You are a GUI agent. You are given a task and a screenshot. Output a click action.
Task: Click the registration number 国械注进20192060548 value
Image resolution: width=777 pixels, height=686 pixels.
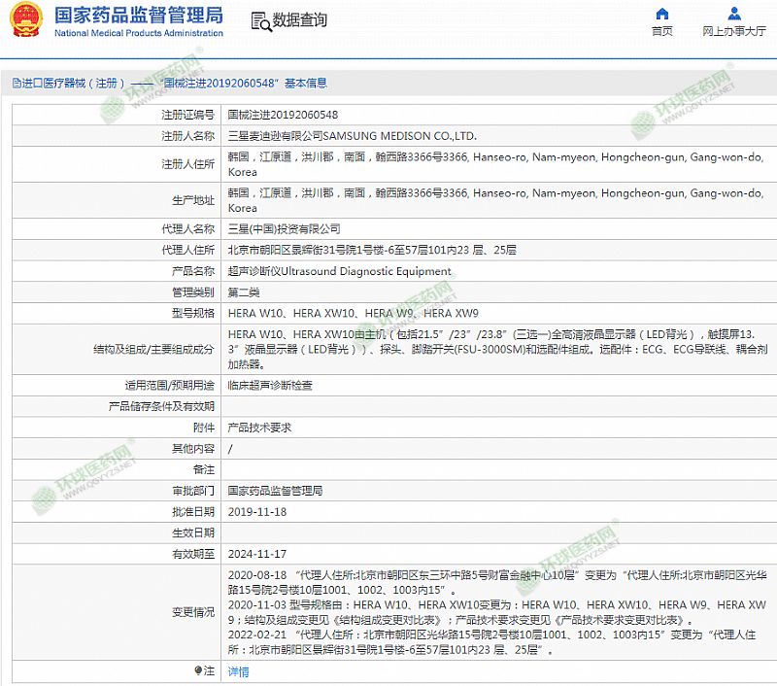point(283,115)
